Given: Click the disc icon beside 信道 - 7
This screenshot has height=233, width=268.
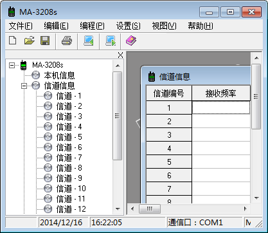Looking at the screenshot, I should (x=48, y=158).
